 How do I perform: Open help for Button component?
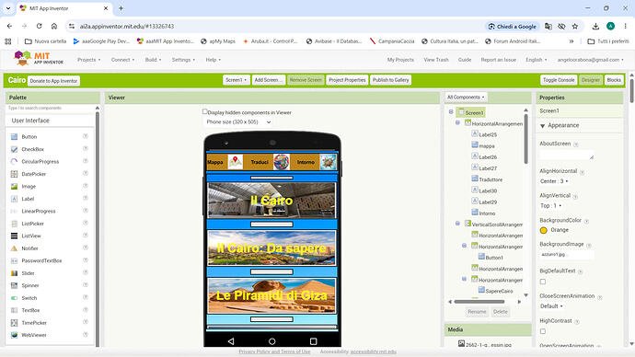86,136
